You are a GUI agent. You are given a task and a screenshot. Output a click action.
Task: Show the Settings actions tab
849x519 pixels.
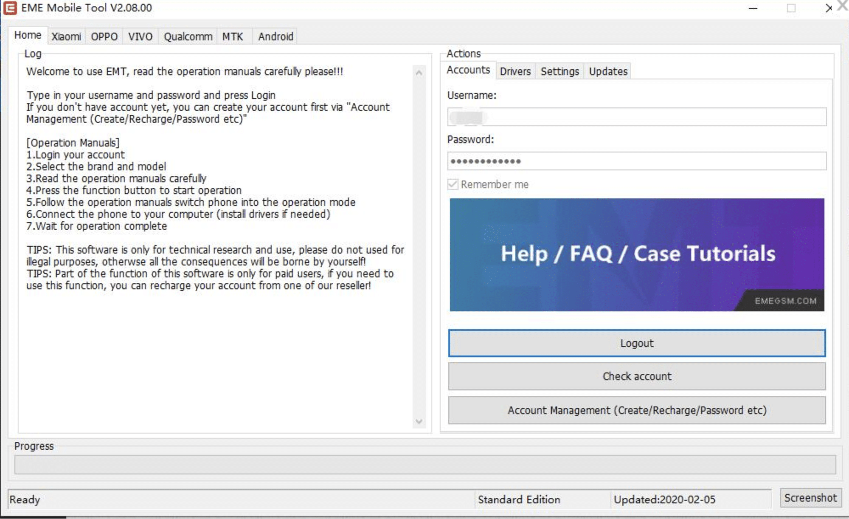pyautogui.click(x=559, y=71)
